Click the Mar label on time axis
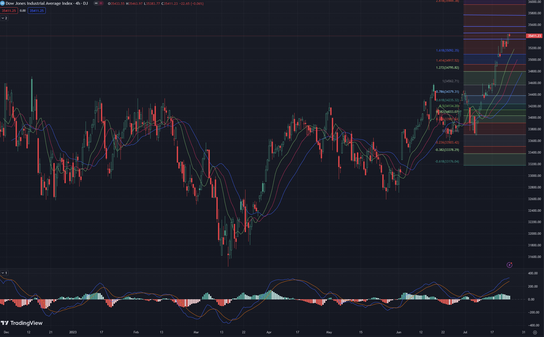The height and width of the screenshot is (337, 544). (196, 332)
